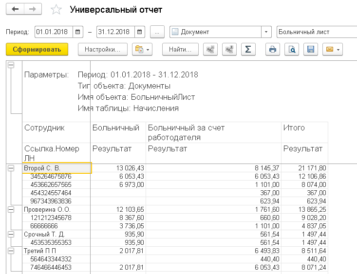Click sick leave number 454324557464
The width and height of the screenshot is (357, 274).
[x=51, y=193]
